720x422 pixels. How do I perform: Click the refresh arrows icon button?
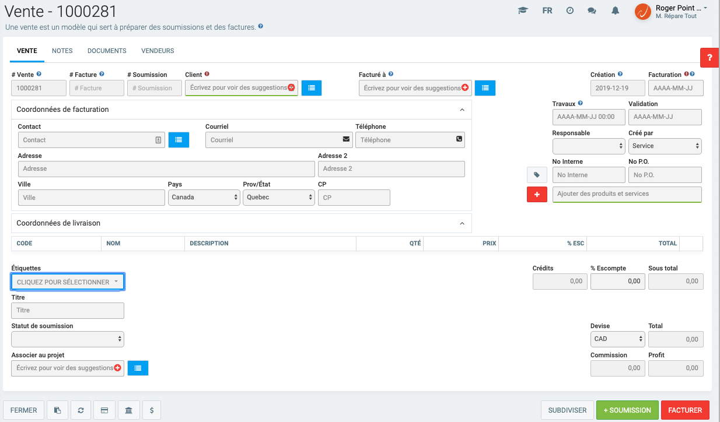click(x=81, y=410)
